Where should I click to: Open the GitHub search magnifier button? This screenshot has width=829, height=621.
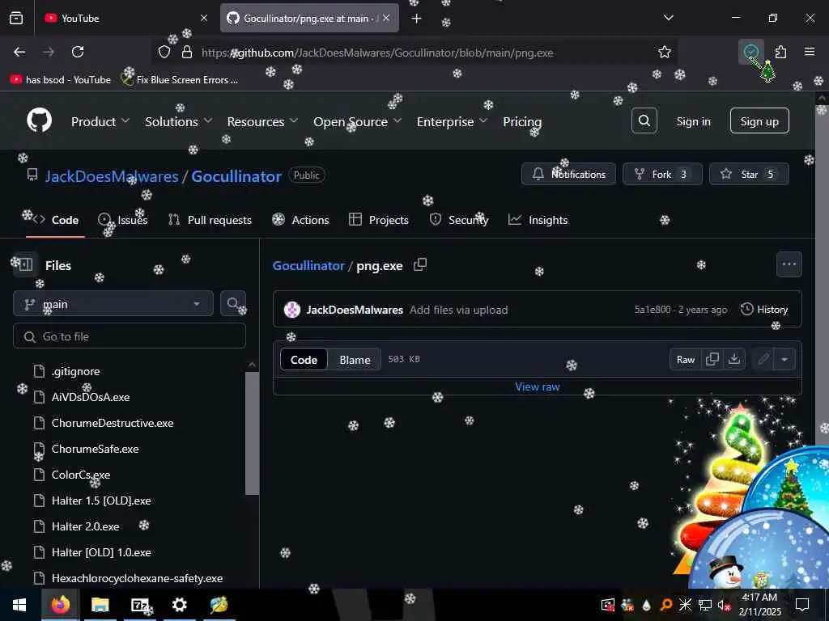[644, 121]
